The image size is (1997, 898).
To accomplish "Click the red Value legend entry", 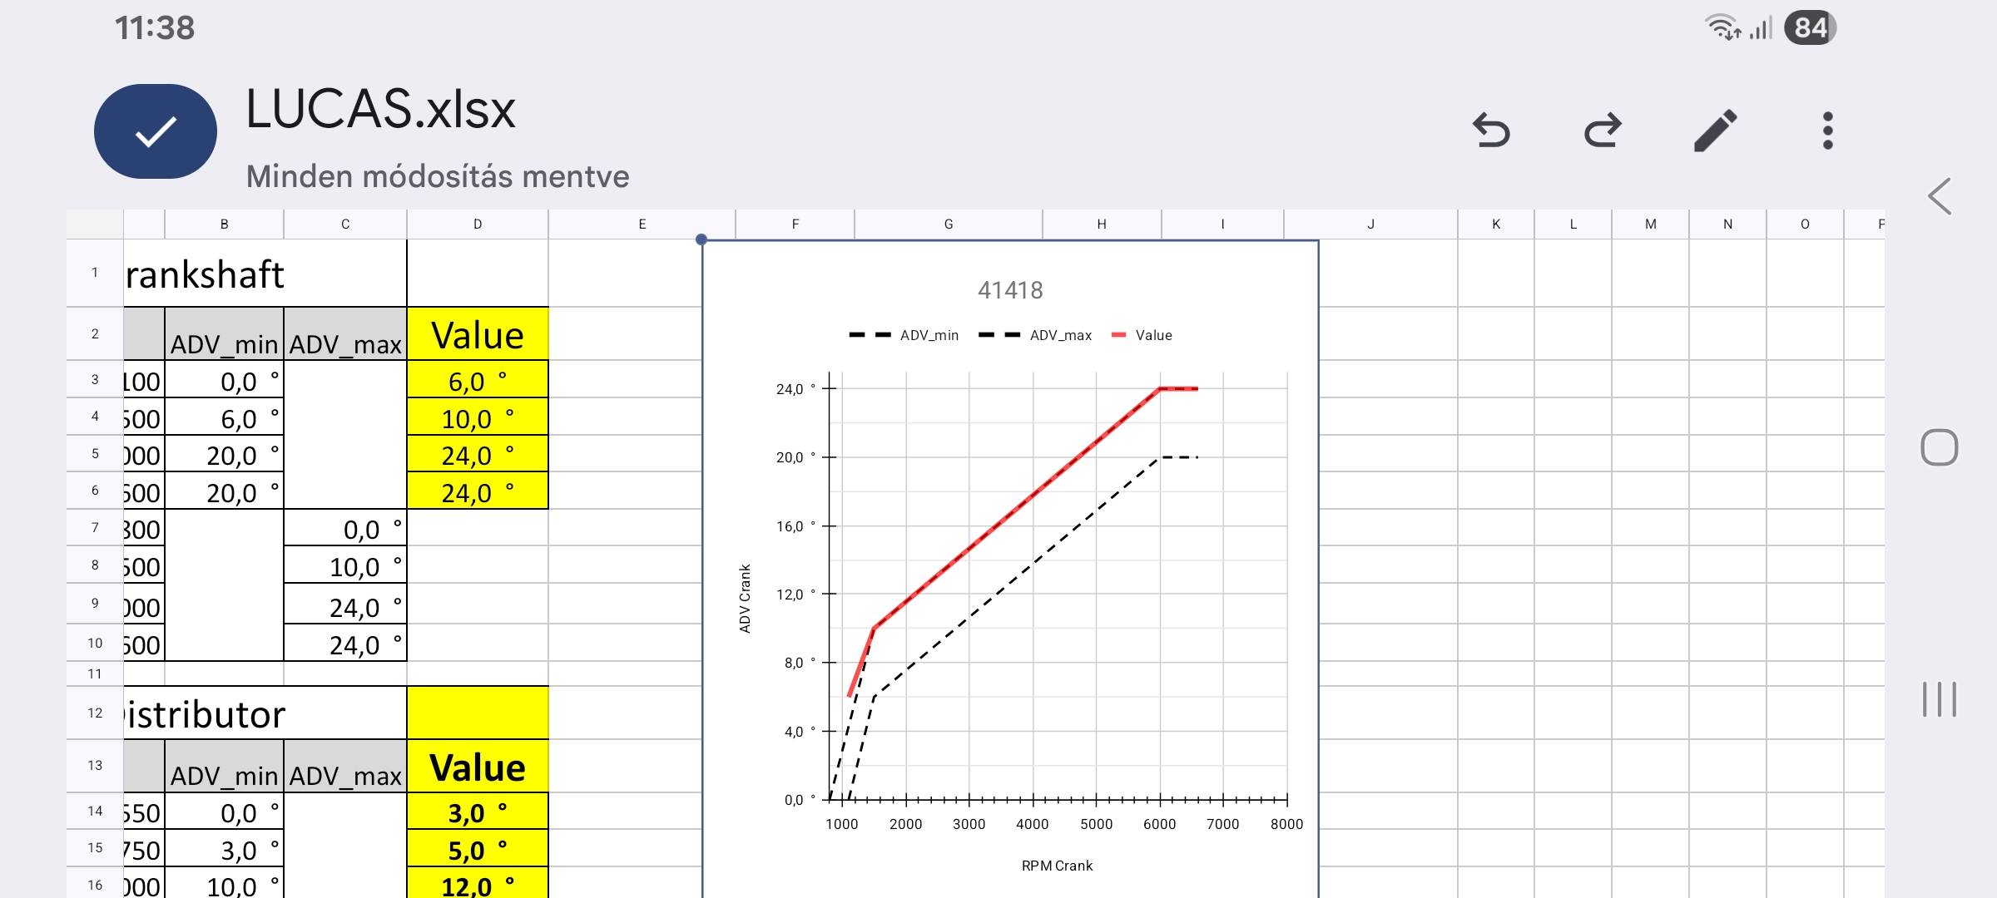I will point(1152,335).
